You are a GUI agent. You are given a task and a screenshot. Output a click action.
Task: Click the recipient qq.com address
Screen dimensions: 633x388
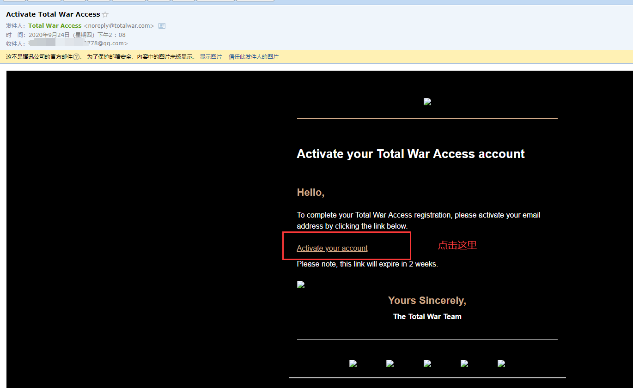click(x=78, y=43)
